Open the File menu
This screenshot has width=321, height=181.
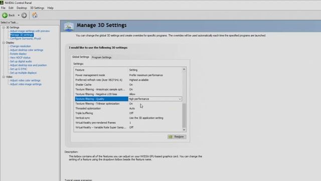click(3, 8)
